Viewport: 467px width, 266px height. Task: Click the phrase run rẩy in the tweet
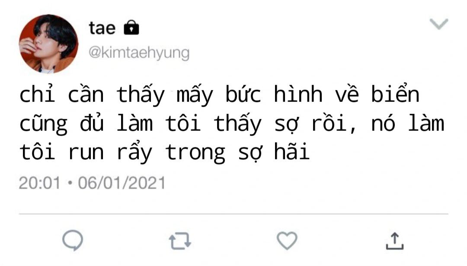[x=110, y=152]
